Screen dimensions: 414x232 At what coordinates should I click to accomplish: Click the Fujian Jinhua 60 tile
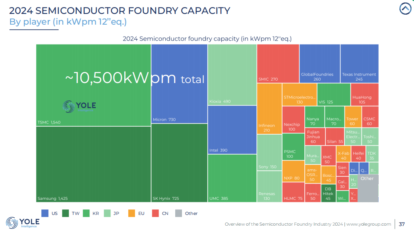pyautogui.click(x=315, y=136)
